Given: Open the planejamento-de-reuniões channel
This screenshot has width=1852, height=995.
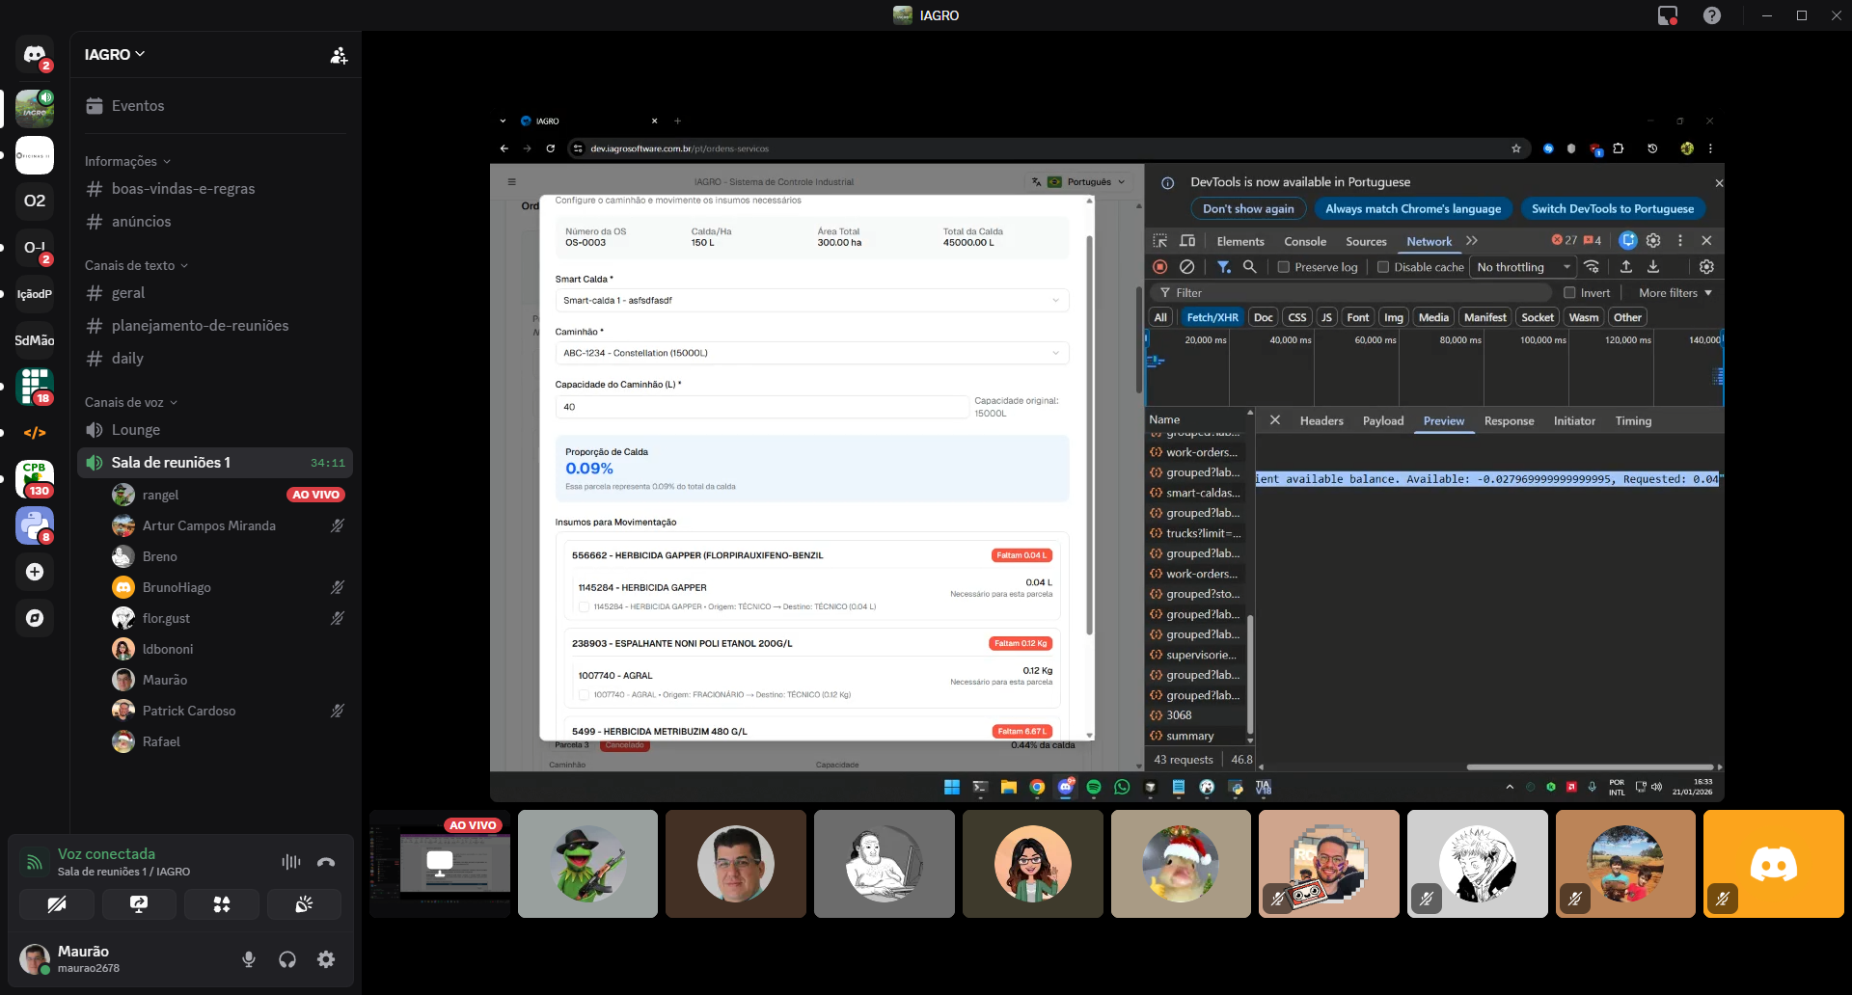Looking at the screenshot, I should [x=201, y=326].
